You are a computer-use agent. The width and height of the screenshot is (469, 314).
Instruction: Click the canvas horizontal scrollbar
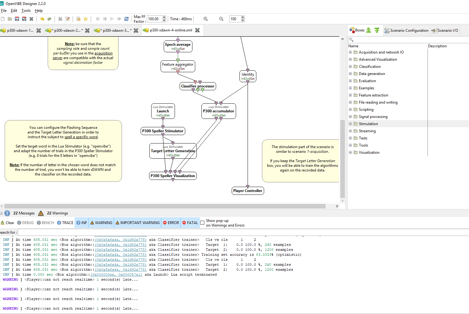(x=165, y=206)
